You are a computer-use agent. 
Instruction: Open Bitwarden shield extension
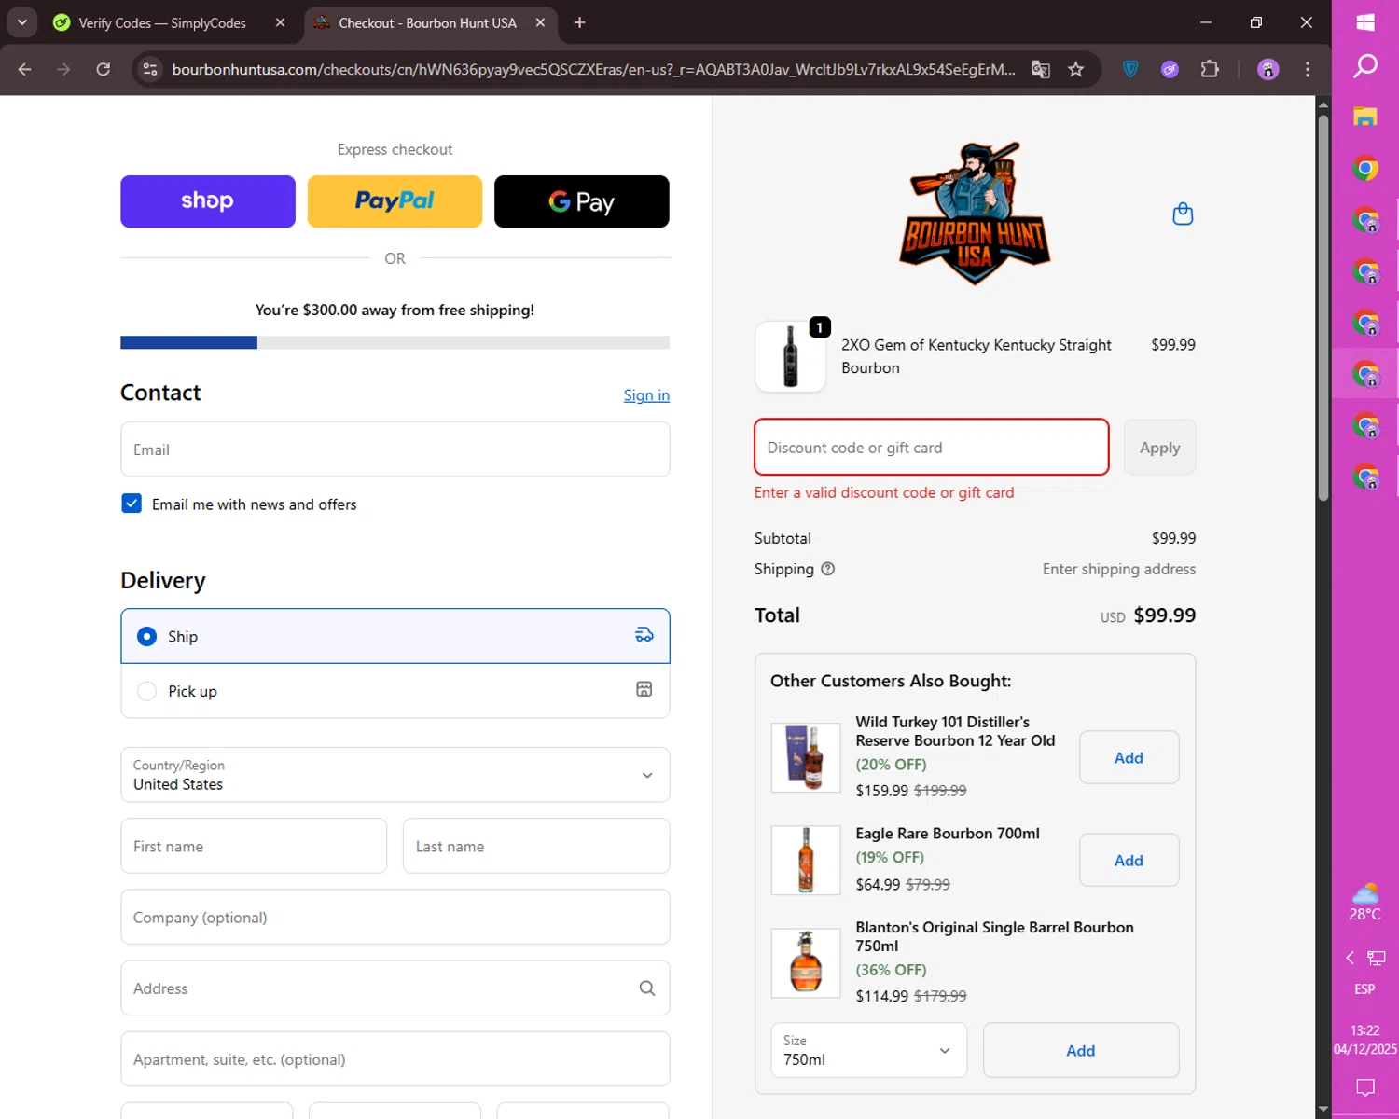tap(1130, 69)
